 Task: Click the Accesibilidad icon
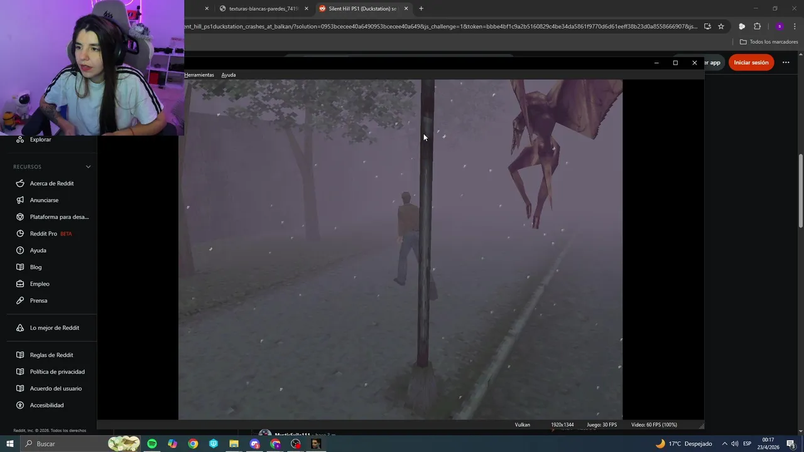click(19, 405)
